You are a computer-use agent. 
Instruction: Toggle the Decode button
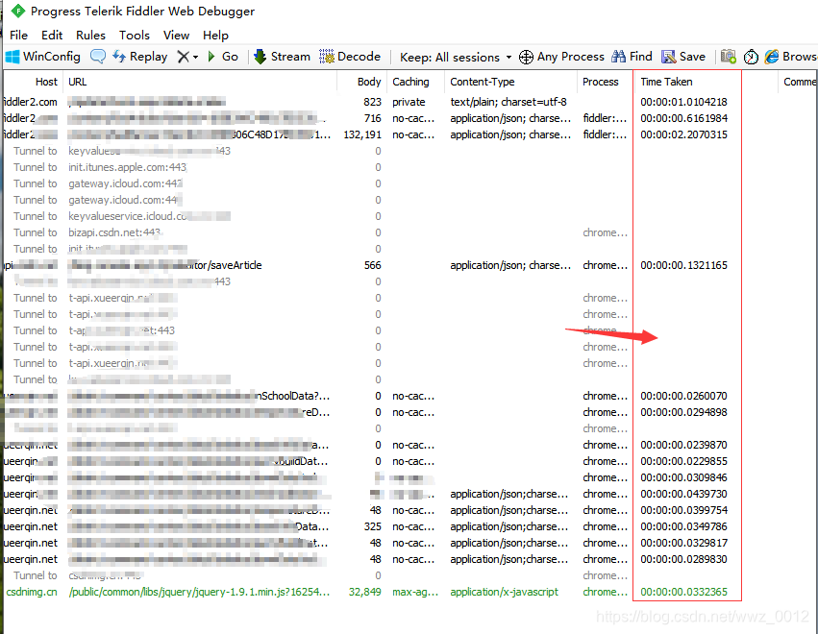tap(350, 57)
